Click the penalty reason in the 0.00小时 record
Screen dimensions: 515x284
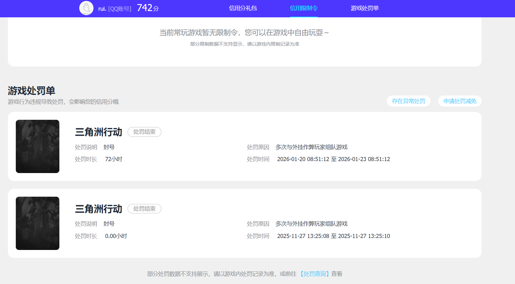coord(311,224)
